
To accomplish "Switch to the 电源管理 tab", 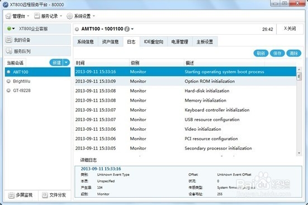I will [x=180, y=42].
